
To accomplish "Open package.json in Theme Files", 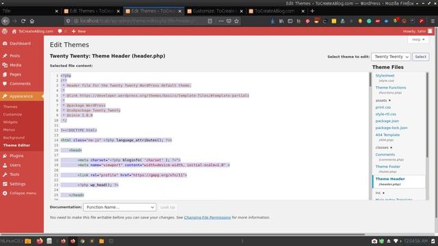I will point(387,121).
